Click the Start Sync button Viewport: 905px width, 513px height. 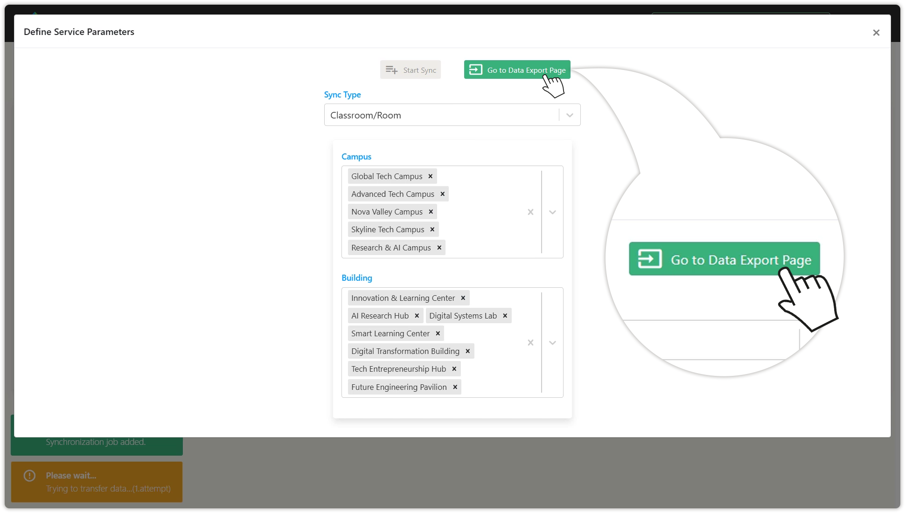point(411,70)
